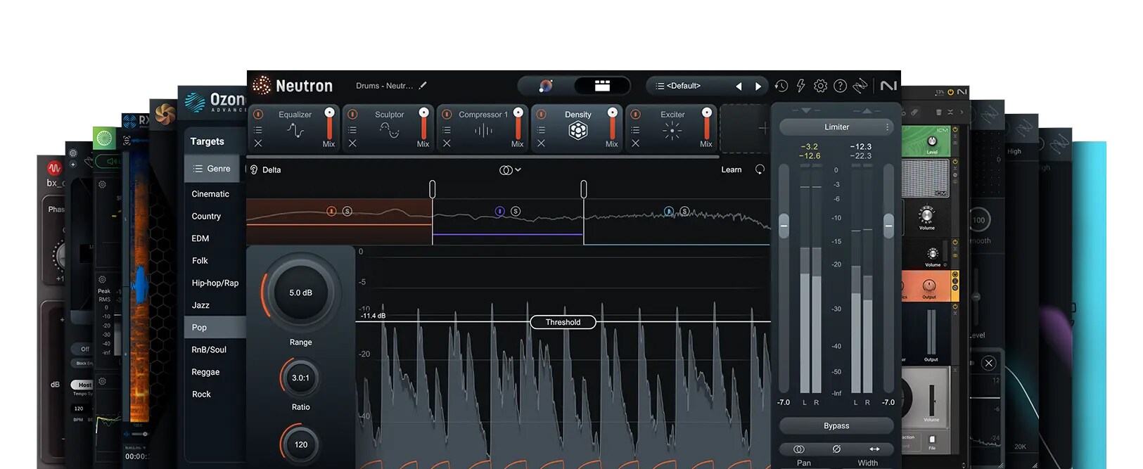The image size is (1143, 469).
Task: Select EDM genre in Ozone
Action: (x=200, y=239)
